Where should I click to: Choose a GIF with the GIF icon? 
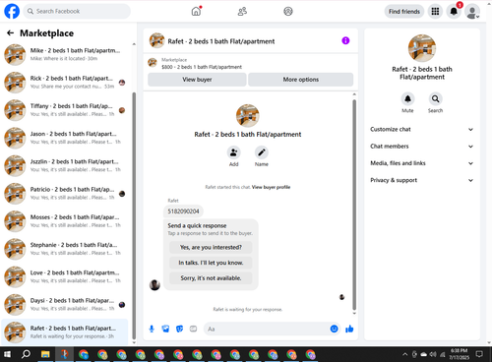coord(193,329)
